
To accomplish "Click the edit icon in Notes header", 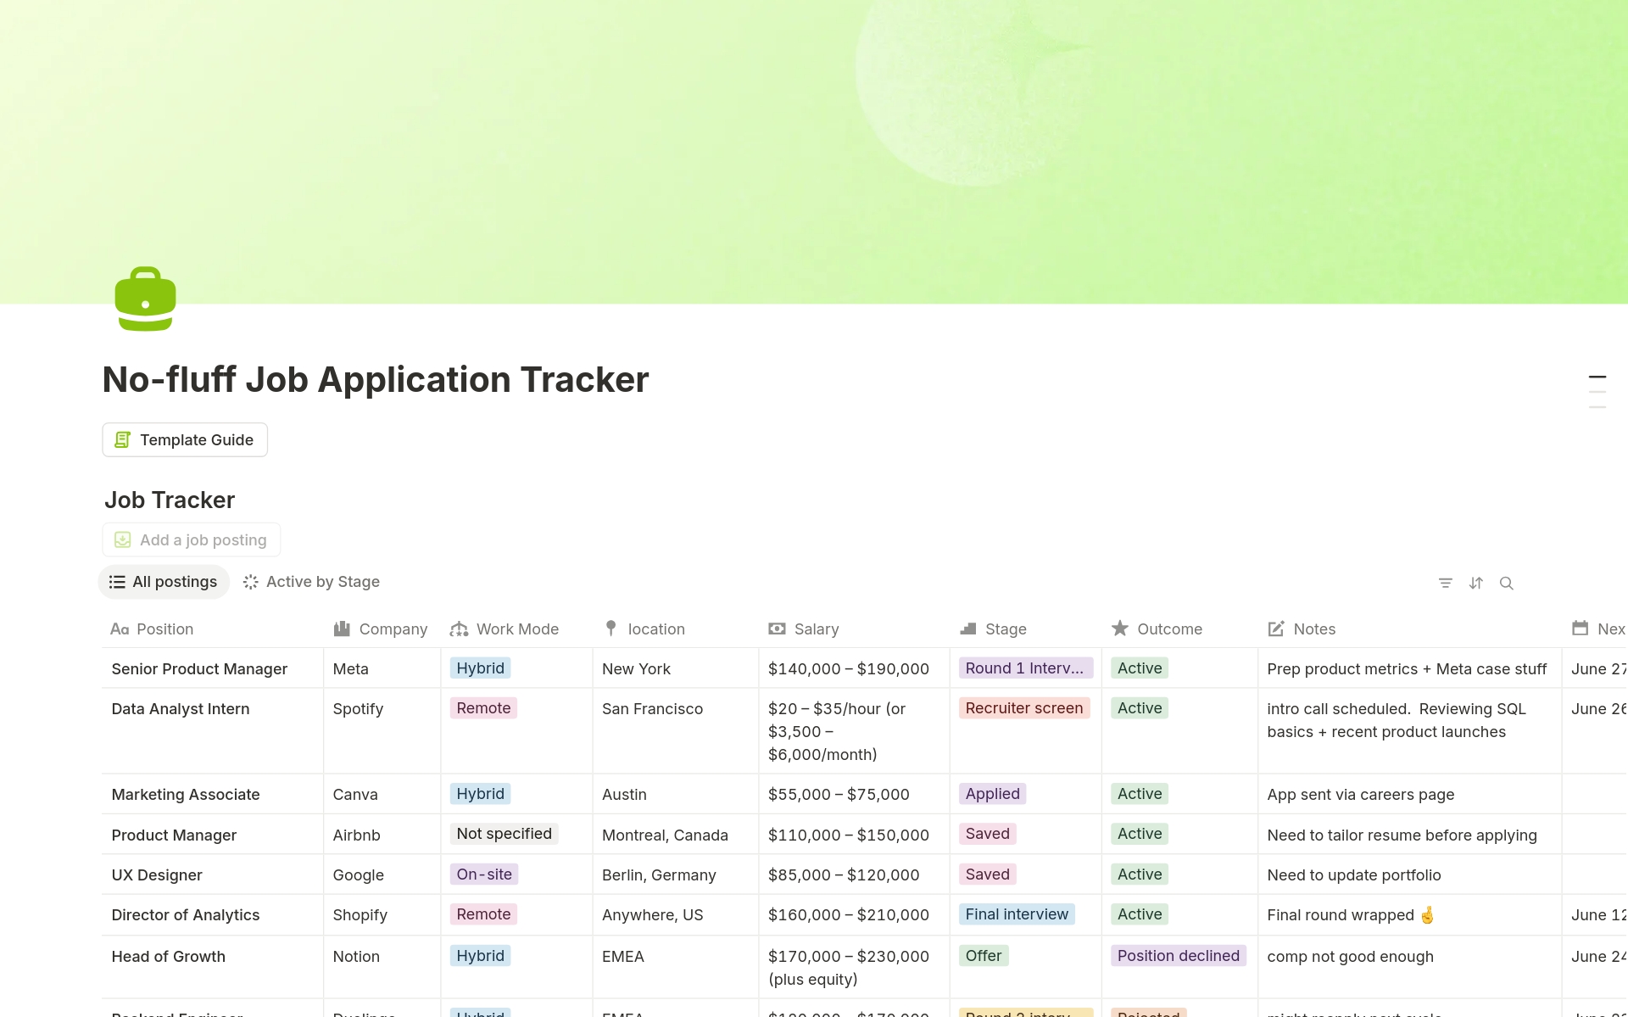I will (1276, 629).
